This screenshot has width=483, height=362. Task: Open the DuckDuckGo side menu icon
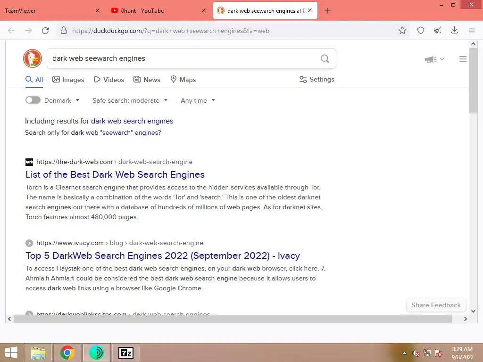pos(463,59)
